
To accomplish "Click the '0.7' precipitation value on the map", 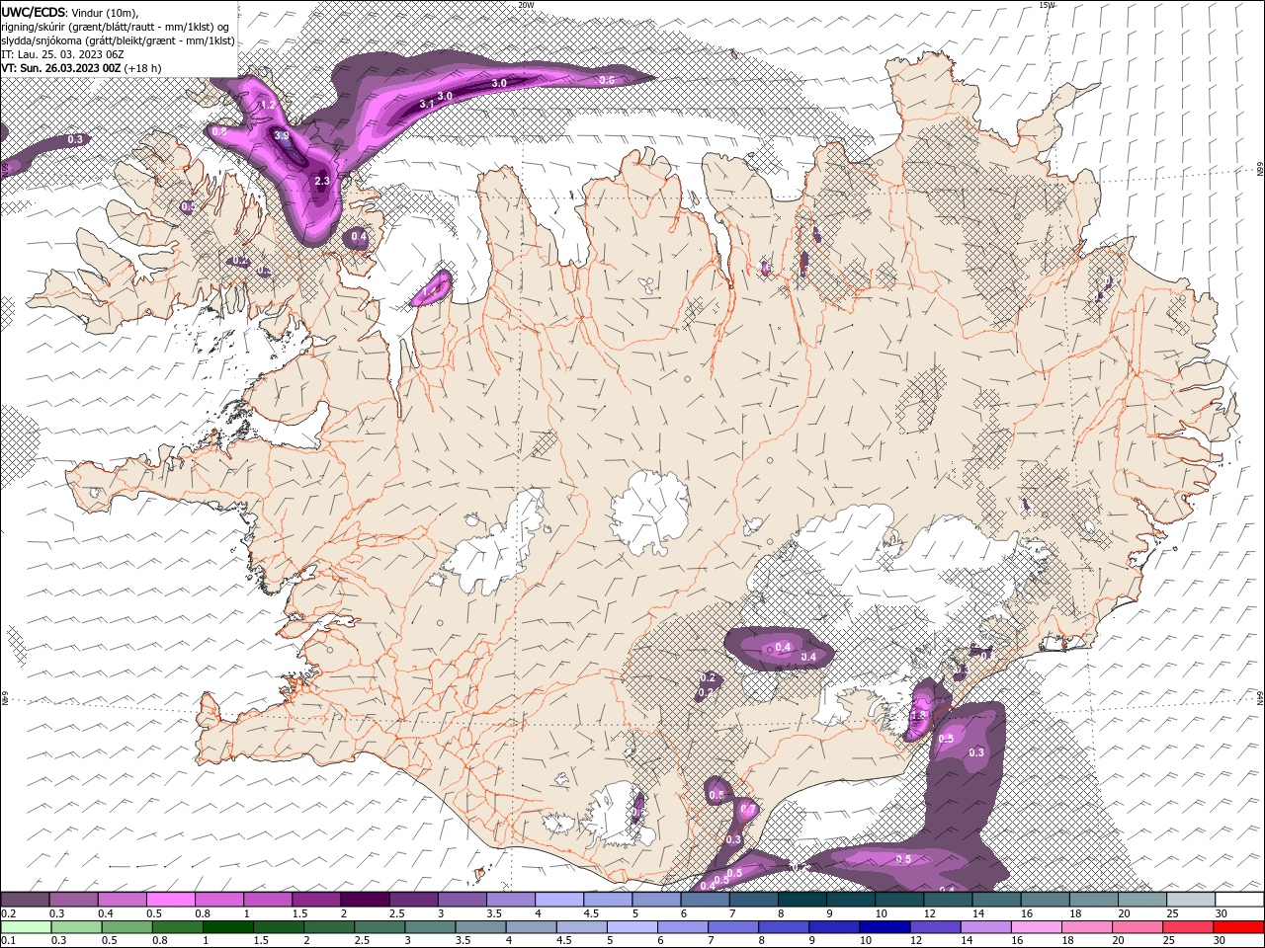I will click(x=748, y=810).
